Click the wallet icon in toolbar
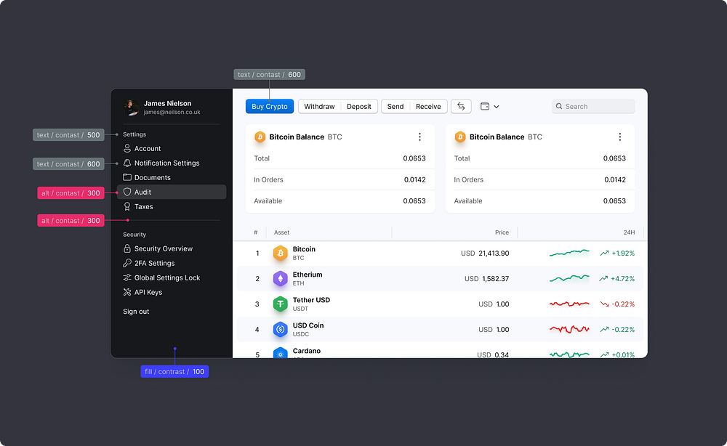This screenshot has height=446, width=727. (x=485, y=107)
